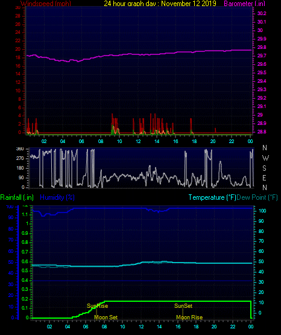
Task: Click the 12 hour tick on wind graph
Action: (138, 141)
